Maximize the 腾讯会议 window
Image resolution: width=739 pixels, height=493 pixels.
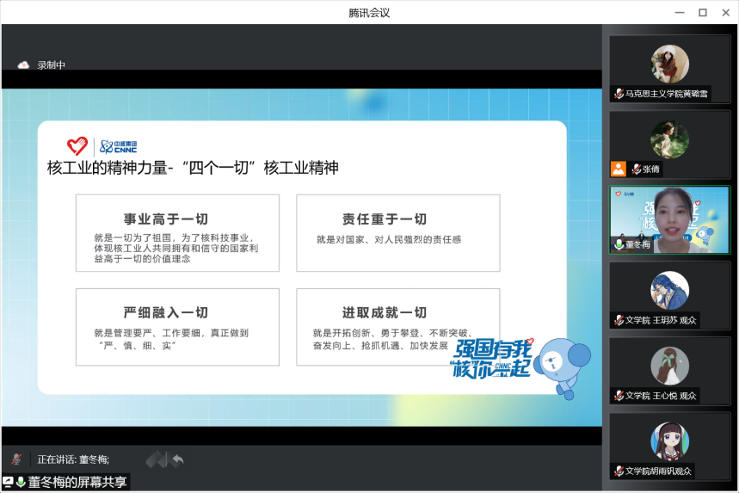point(702,12)
